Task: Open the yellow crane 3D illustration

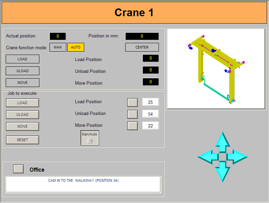Action: 216,69
